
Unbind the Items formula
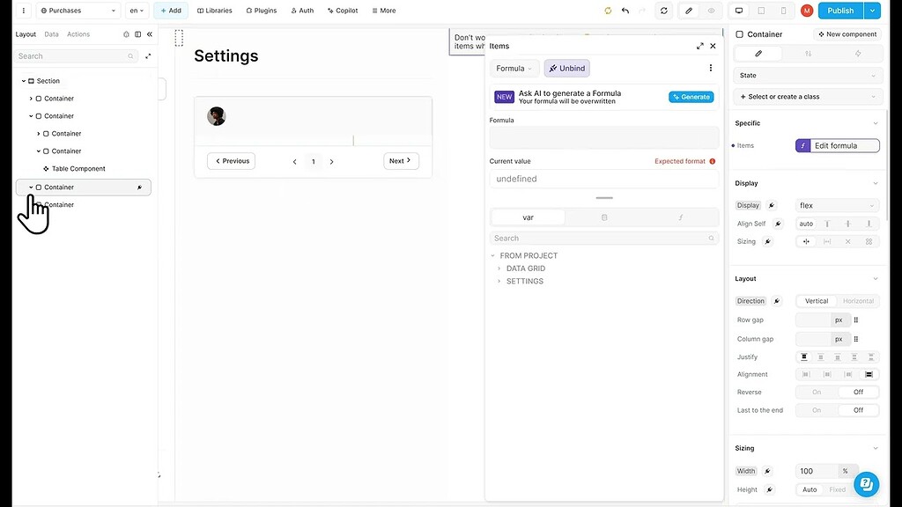(x=566, y=68)
